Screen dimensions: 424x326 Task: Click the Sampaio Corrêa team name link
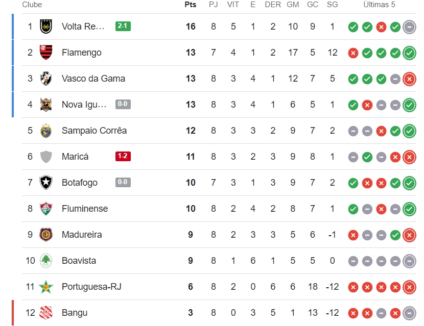[x=94, y=131]
